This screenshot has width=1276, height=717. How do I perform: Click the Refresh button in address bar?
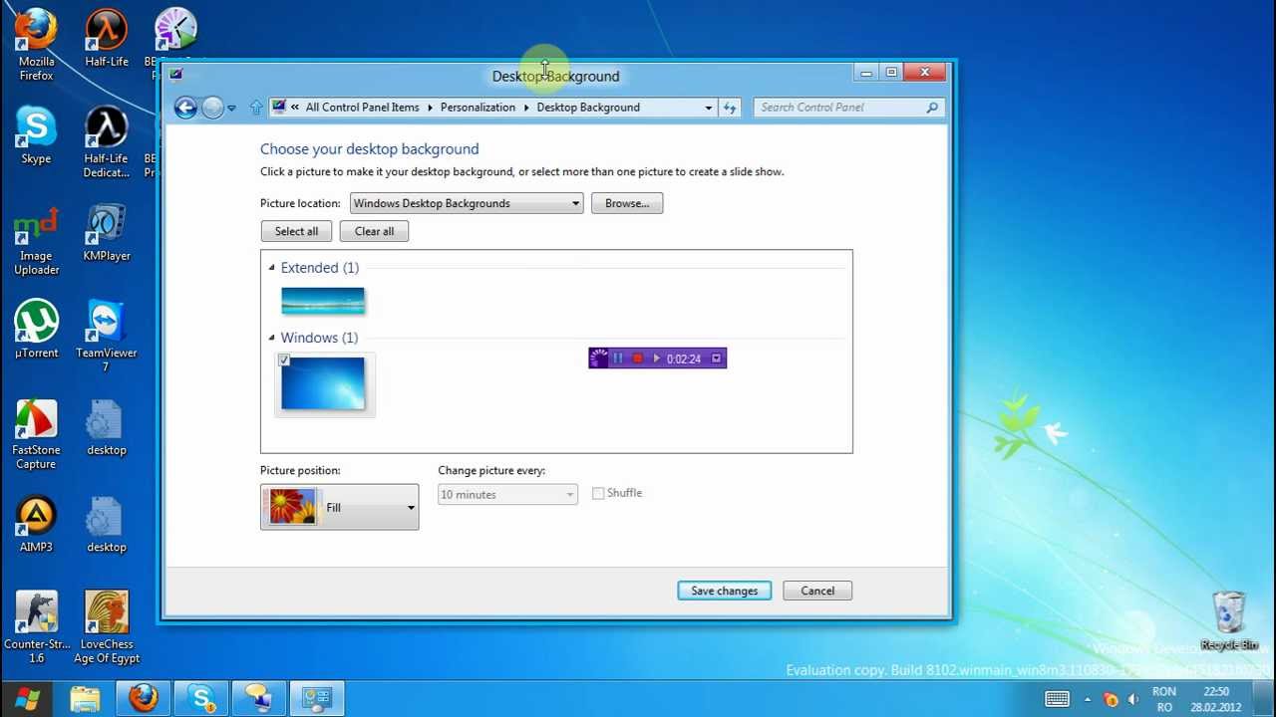pos(730,108)
